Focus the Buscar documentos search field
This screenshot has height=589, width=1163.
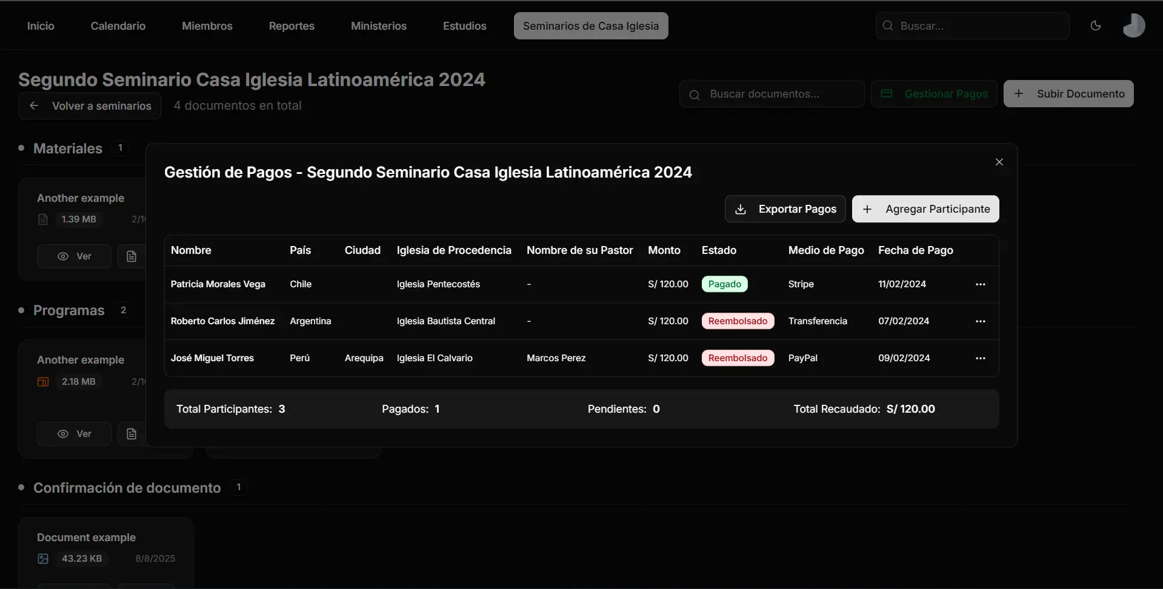[779, 94]
